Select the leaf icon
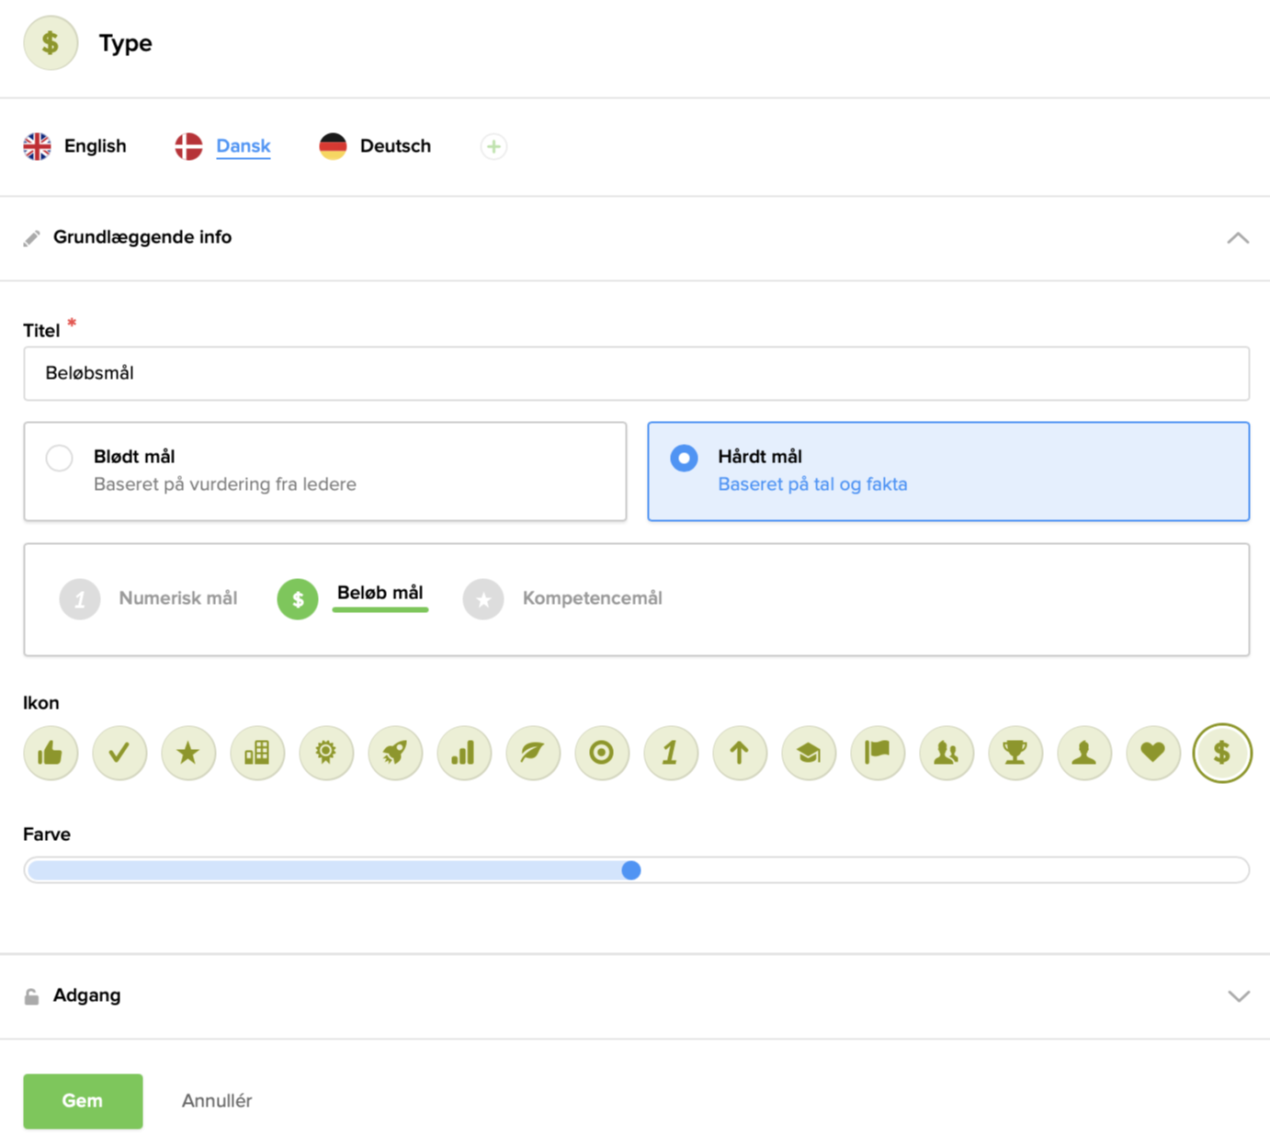The image size is (1270, 1147). point(533,754)
